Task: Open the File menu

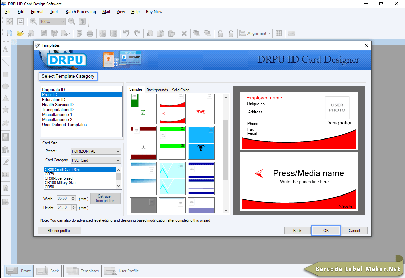Action: (x=8, y=12)
